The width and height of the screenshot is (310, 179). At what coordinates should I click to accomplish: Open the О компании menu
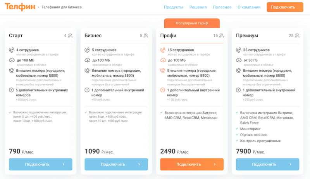coord(249,7)
